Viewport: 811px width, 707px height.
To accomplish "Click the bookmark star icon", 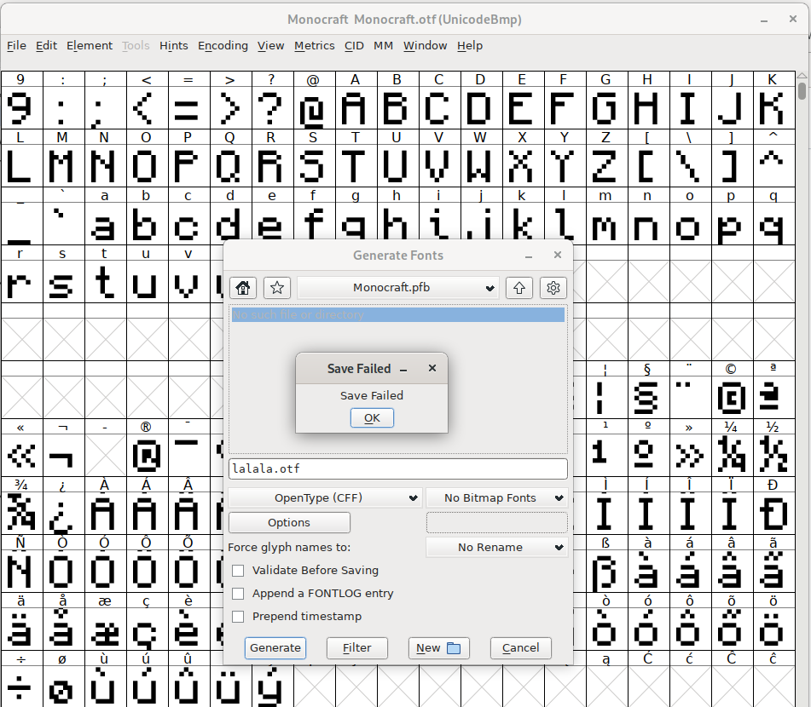I will 276,288.
